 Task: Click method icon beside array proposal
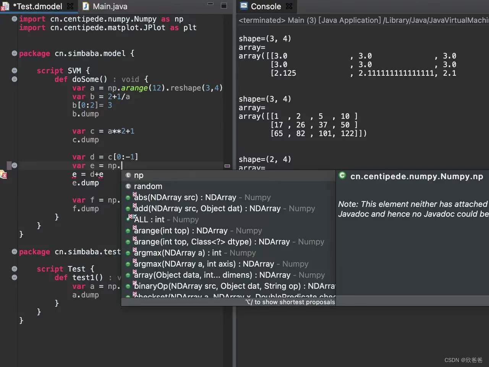[x=128, y=275]
